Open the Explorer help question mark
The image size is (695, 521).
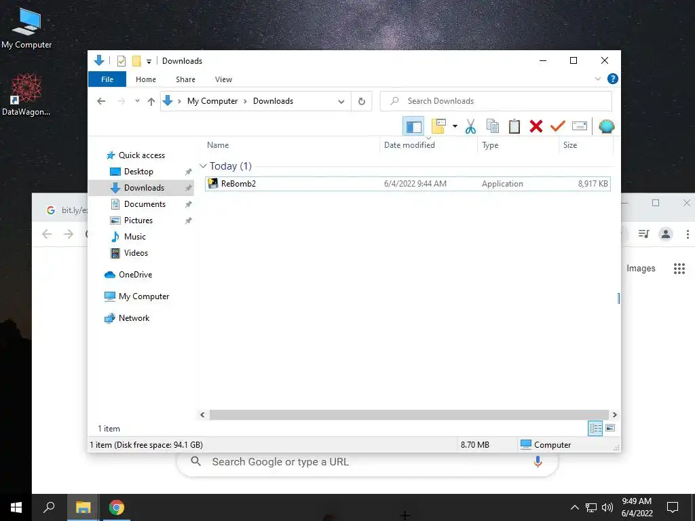click(x=613, y=79)
